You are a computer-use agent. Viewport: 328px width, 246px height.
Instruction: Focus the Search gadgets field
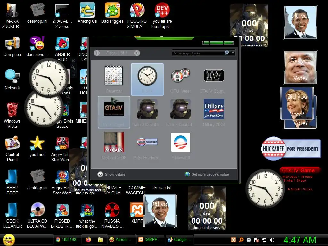(198, 53)
